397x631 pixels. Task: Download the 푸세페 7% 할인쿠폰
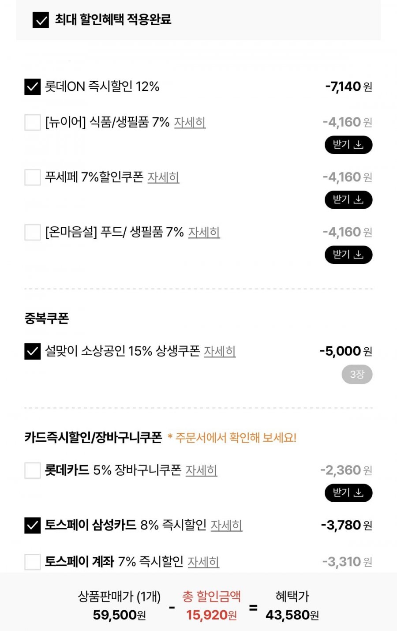coord(348,200)
